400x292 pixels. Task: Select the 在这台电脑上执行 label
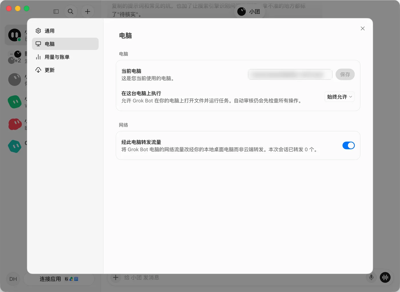tap(141, 93)
